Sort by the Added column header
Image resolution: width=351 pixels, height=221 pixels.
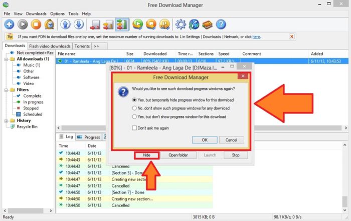pyautogui.click(x=328, y=54)
